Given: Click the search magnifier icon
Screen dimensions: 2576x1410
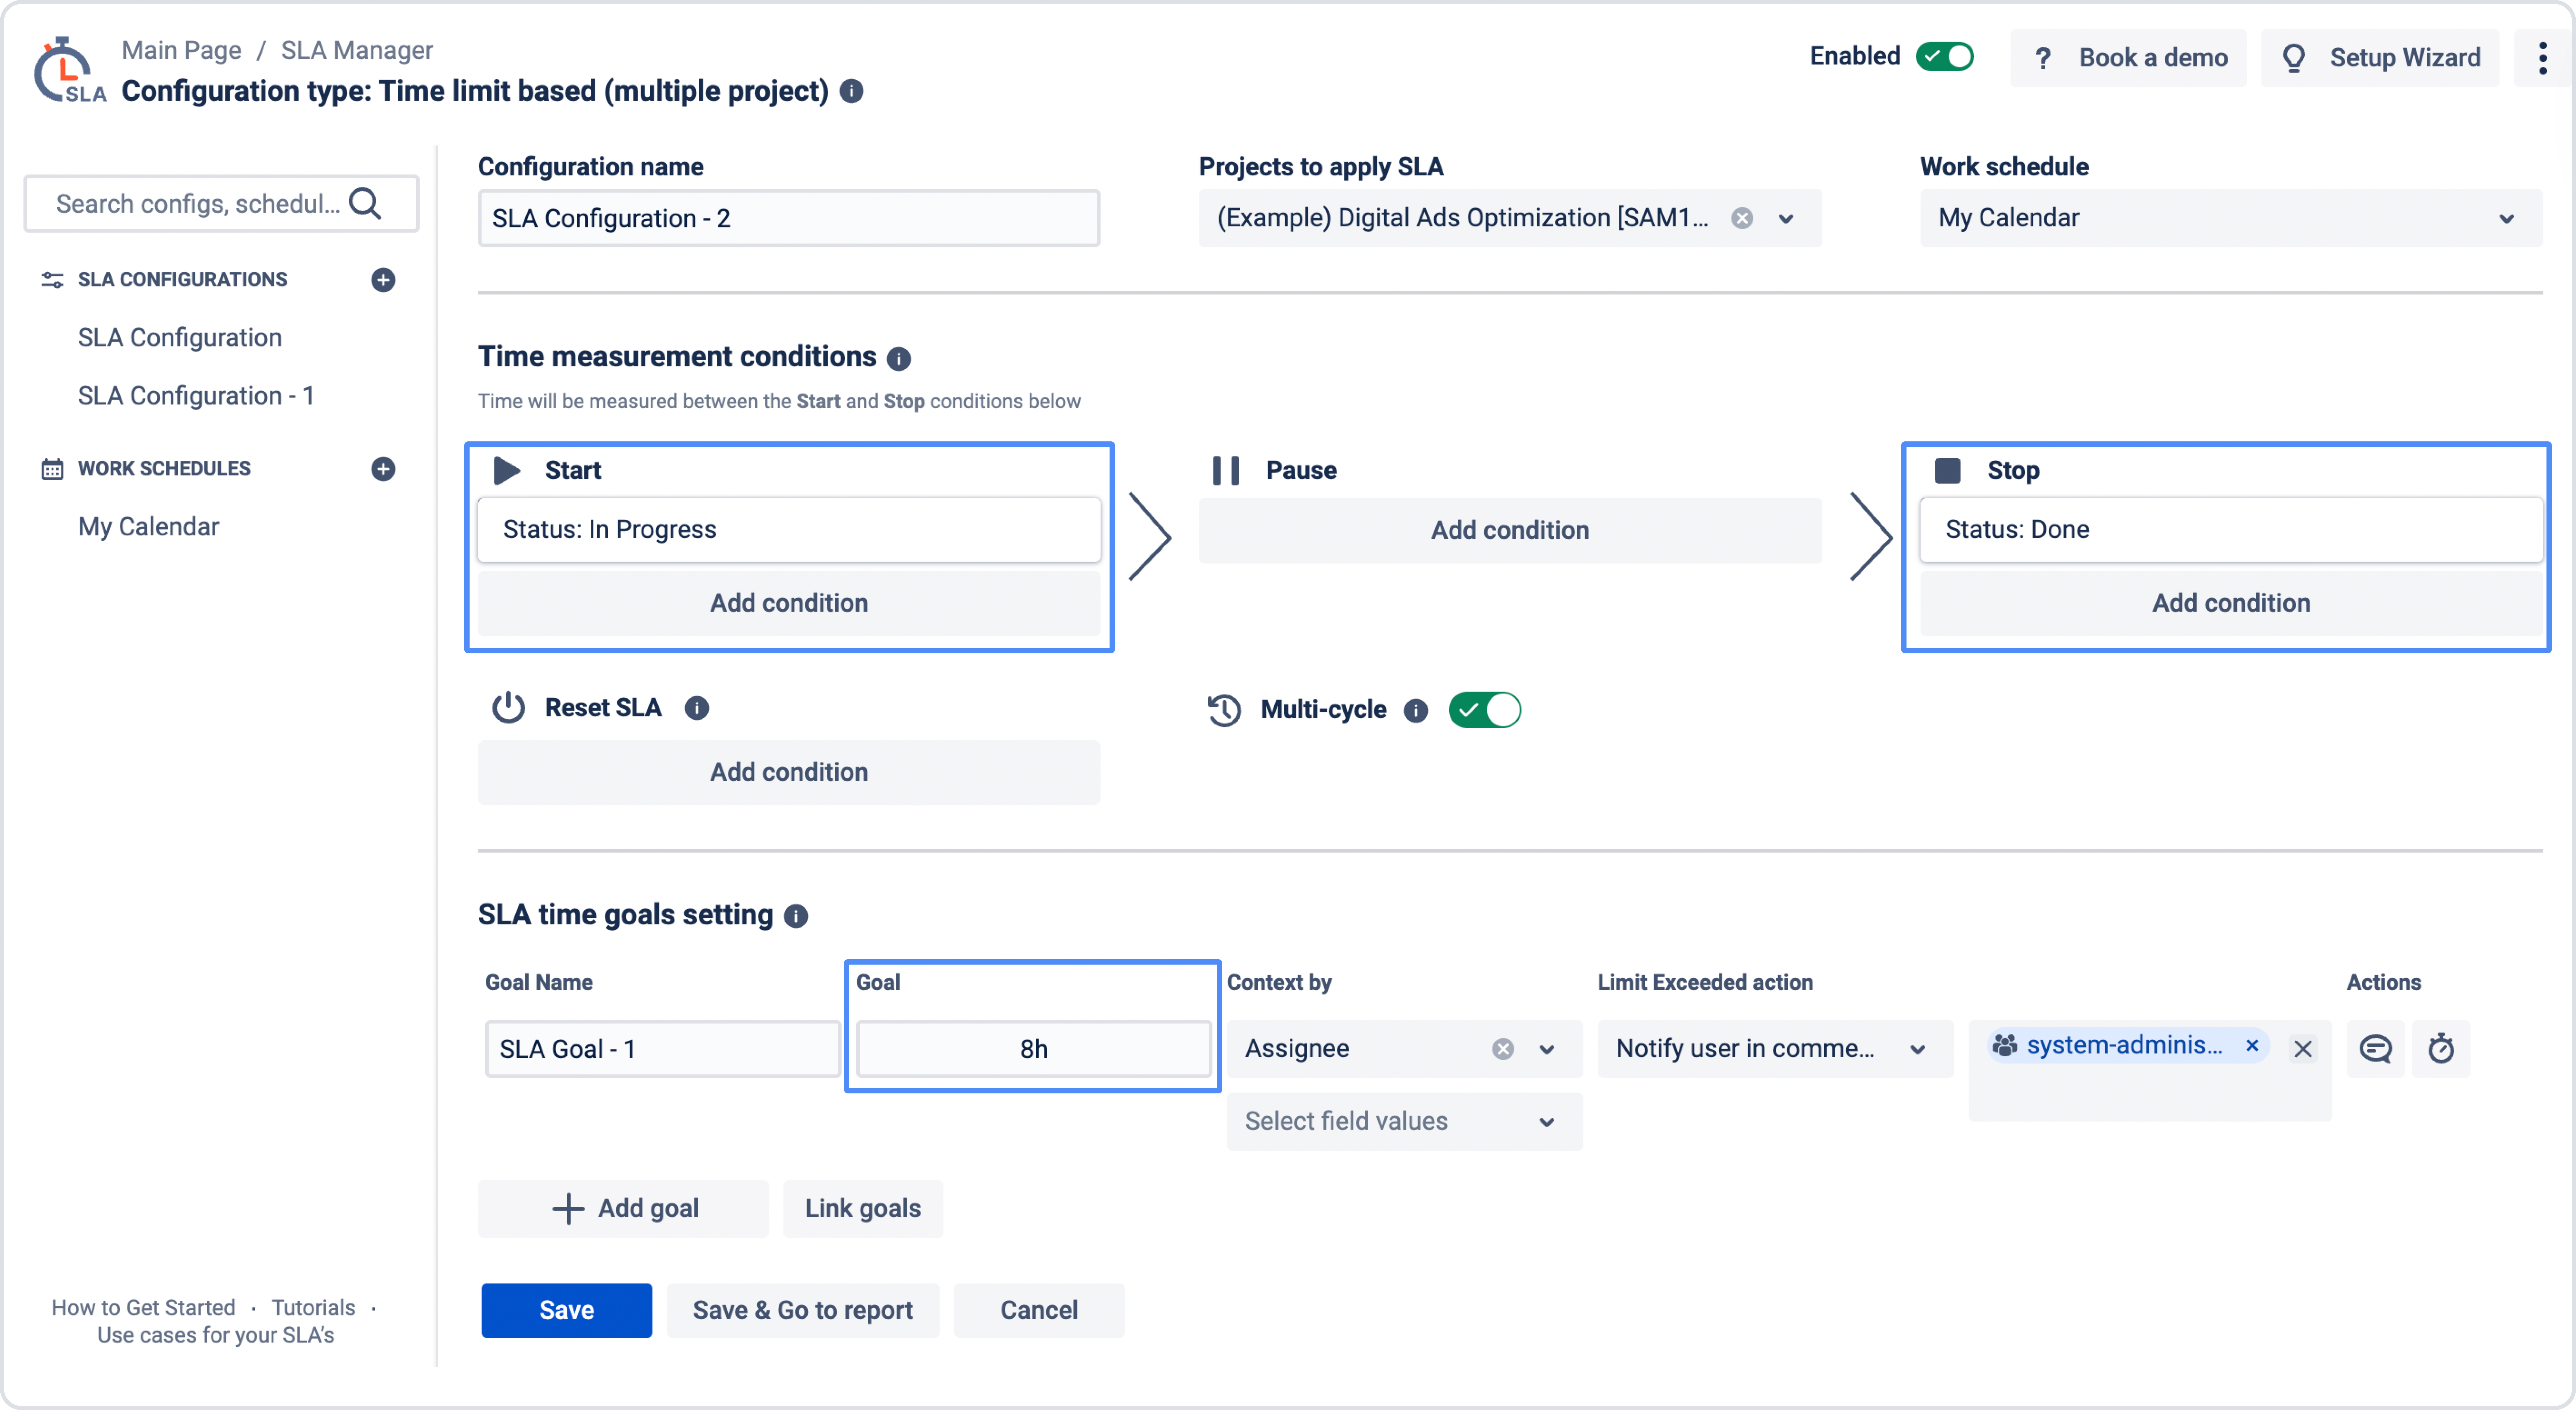Looking at the screenshot, I should [x=365, y=204].
